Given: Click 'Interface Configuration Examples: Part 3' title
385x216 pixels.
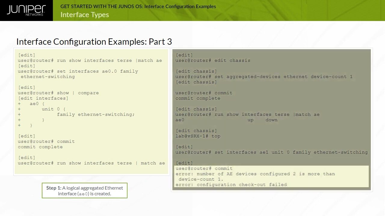Looking at the screenshot, I should 94,42.
